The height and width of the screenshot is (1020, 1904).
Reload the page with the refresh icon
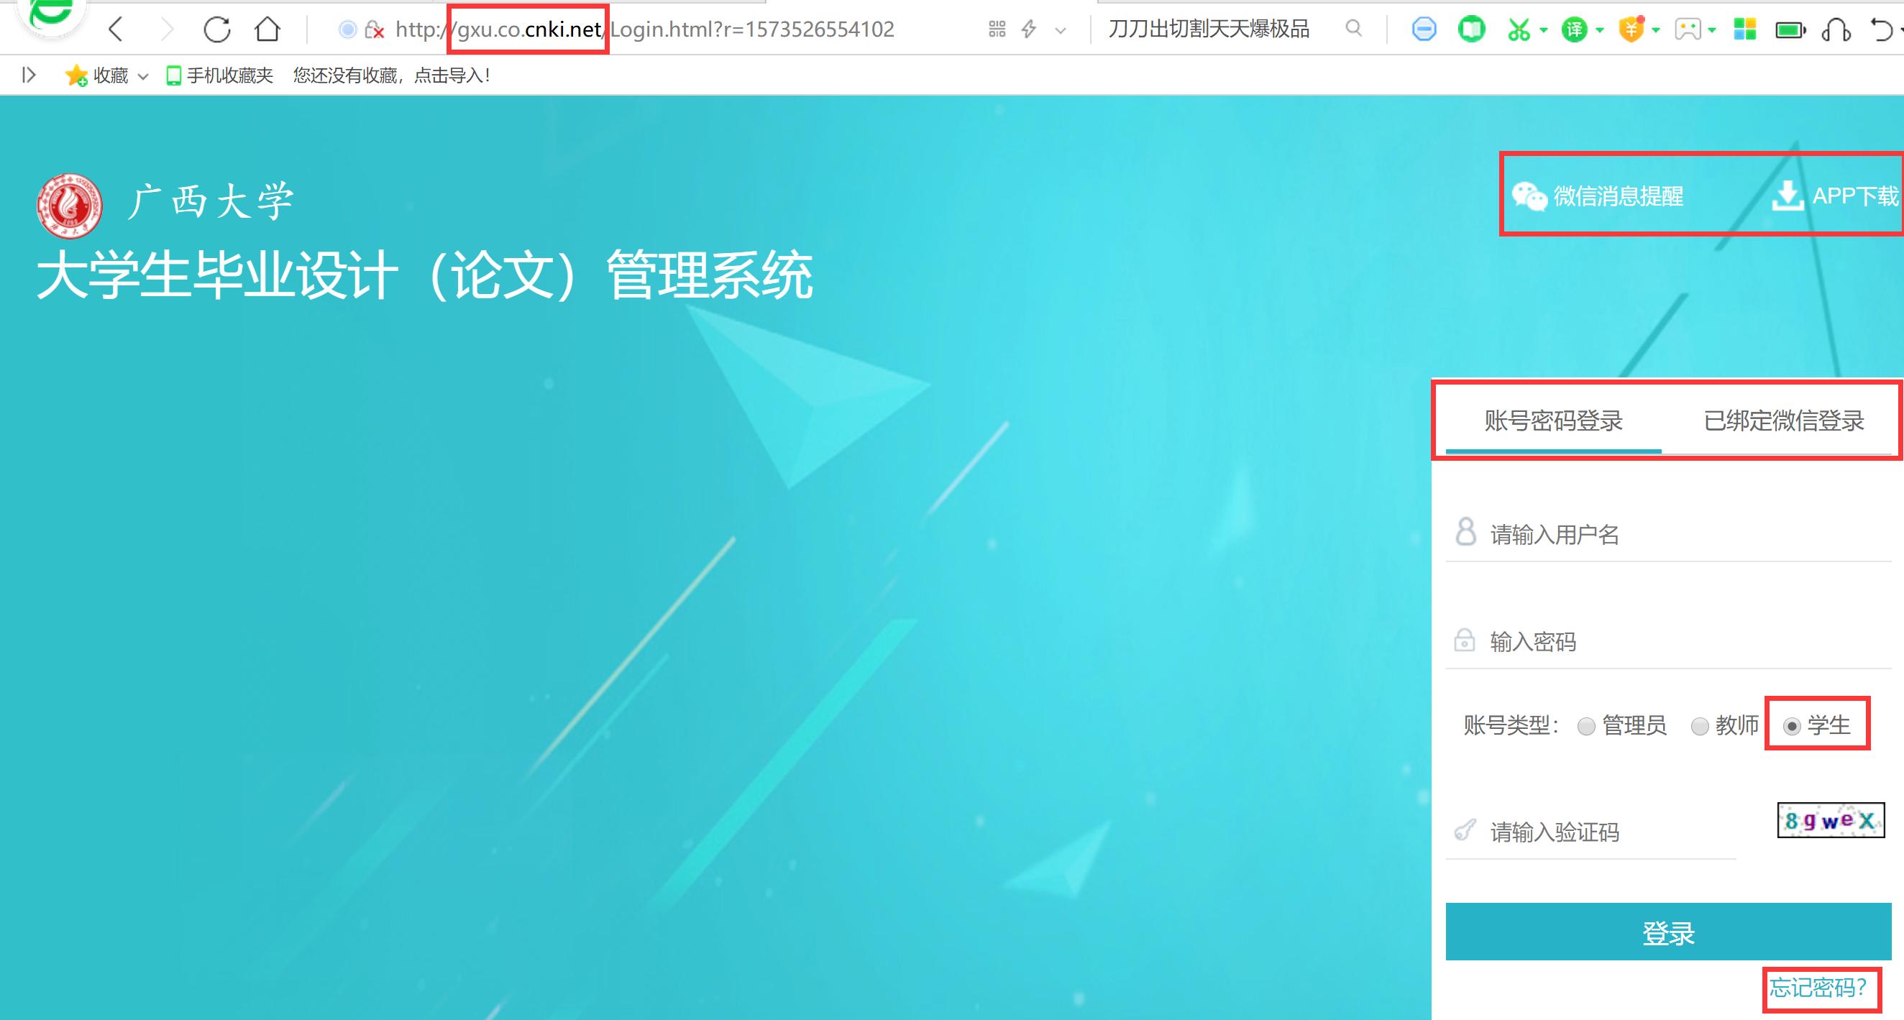[x=216, y=29]
